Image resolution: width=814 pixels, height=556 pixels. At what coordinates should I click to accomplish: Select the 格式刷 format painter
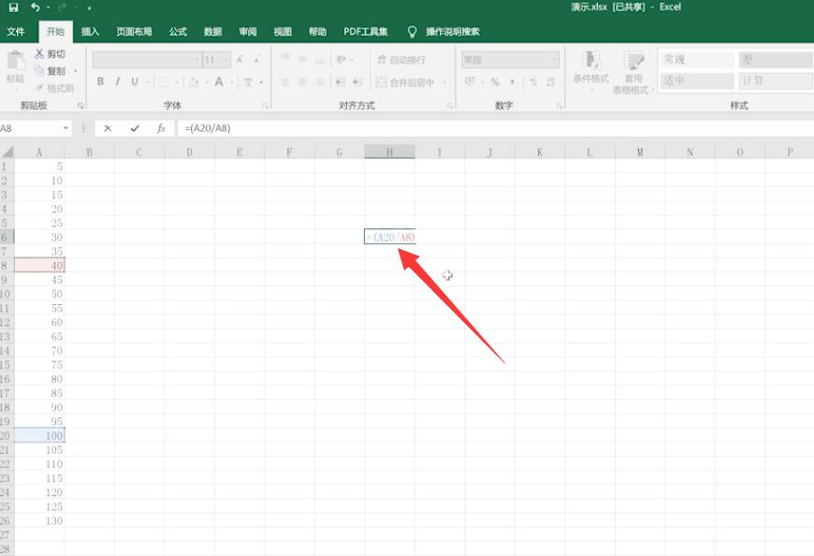(55, 88)
